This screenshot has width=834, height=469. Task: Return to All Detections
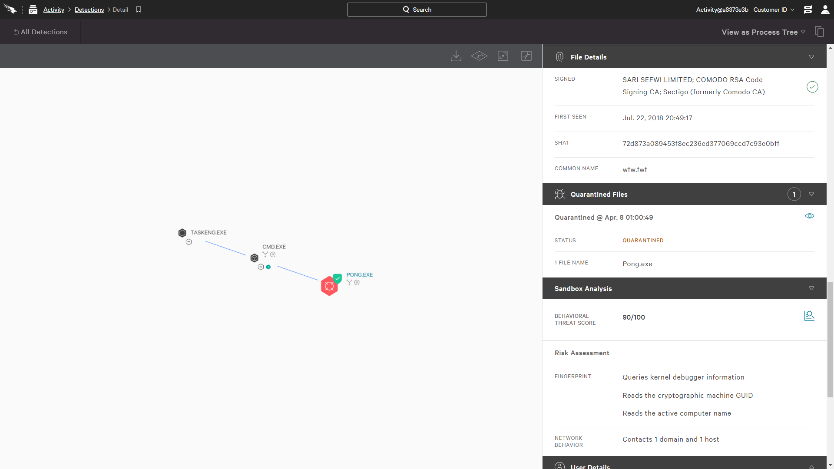[x=40, y=32]
